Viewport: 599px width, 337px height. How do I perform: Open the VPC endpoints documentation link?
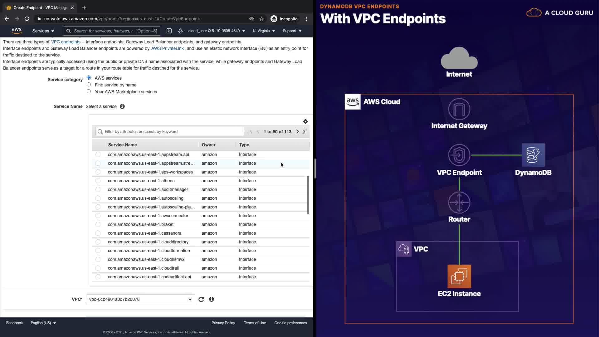tap(66, 42)
